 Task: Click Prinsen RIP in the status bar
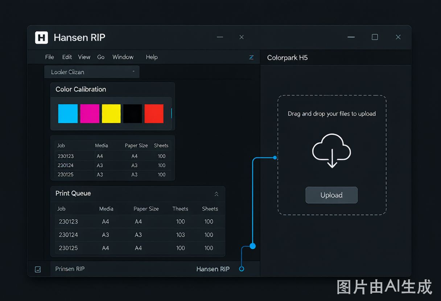70,269
